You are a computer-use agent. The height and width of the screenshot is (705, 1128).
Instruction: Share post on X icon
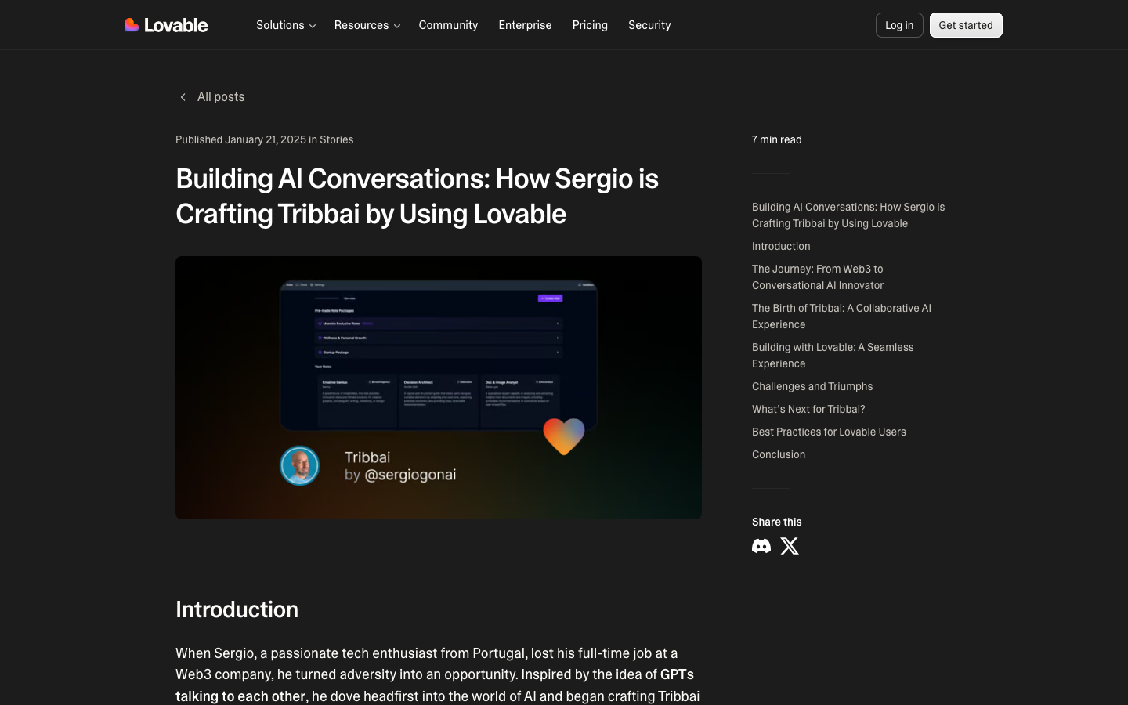coord(790,546)
